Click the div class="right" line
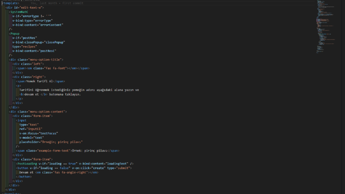The image size is (345, 194). click(x=29, y=77)
